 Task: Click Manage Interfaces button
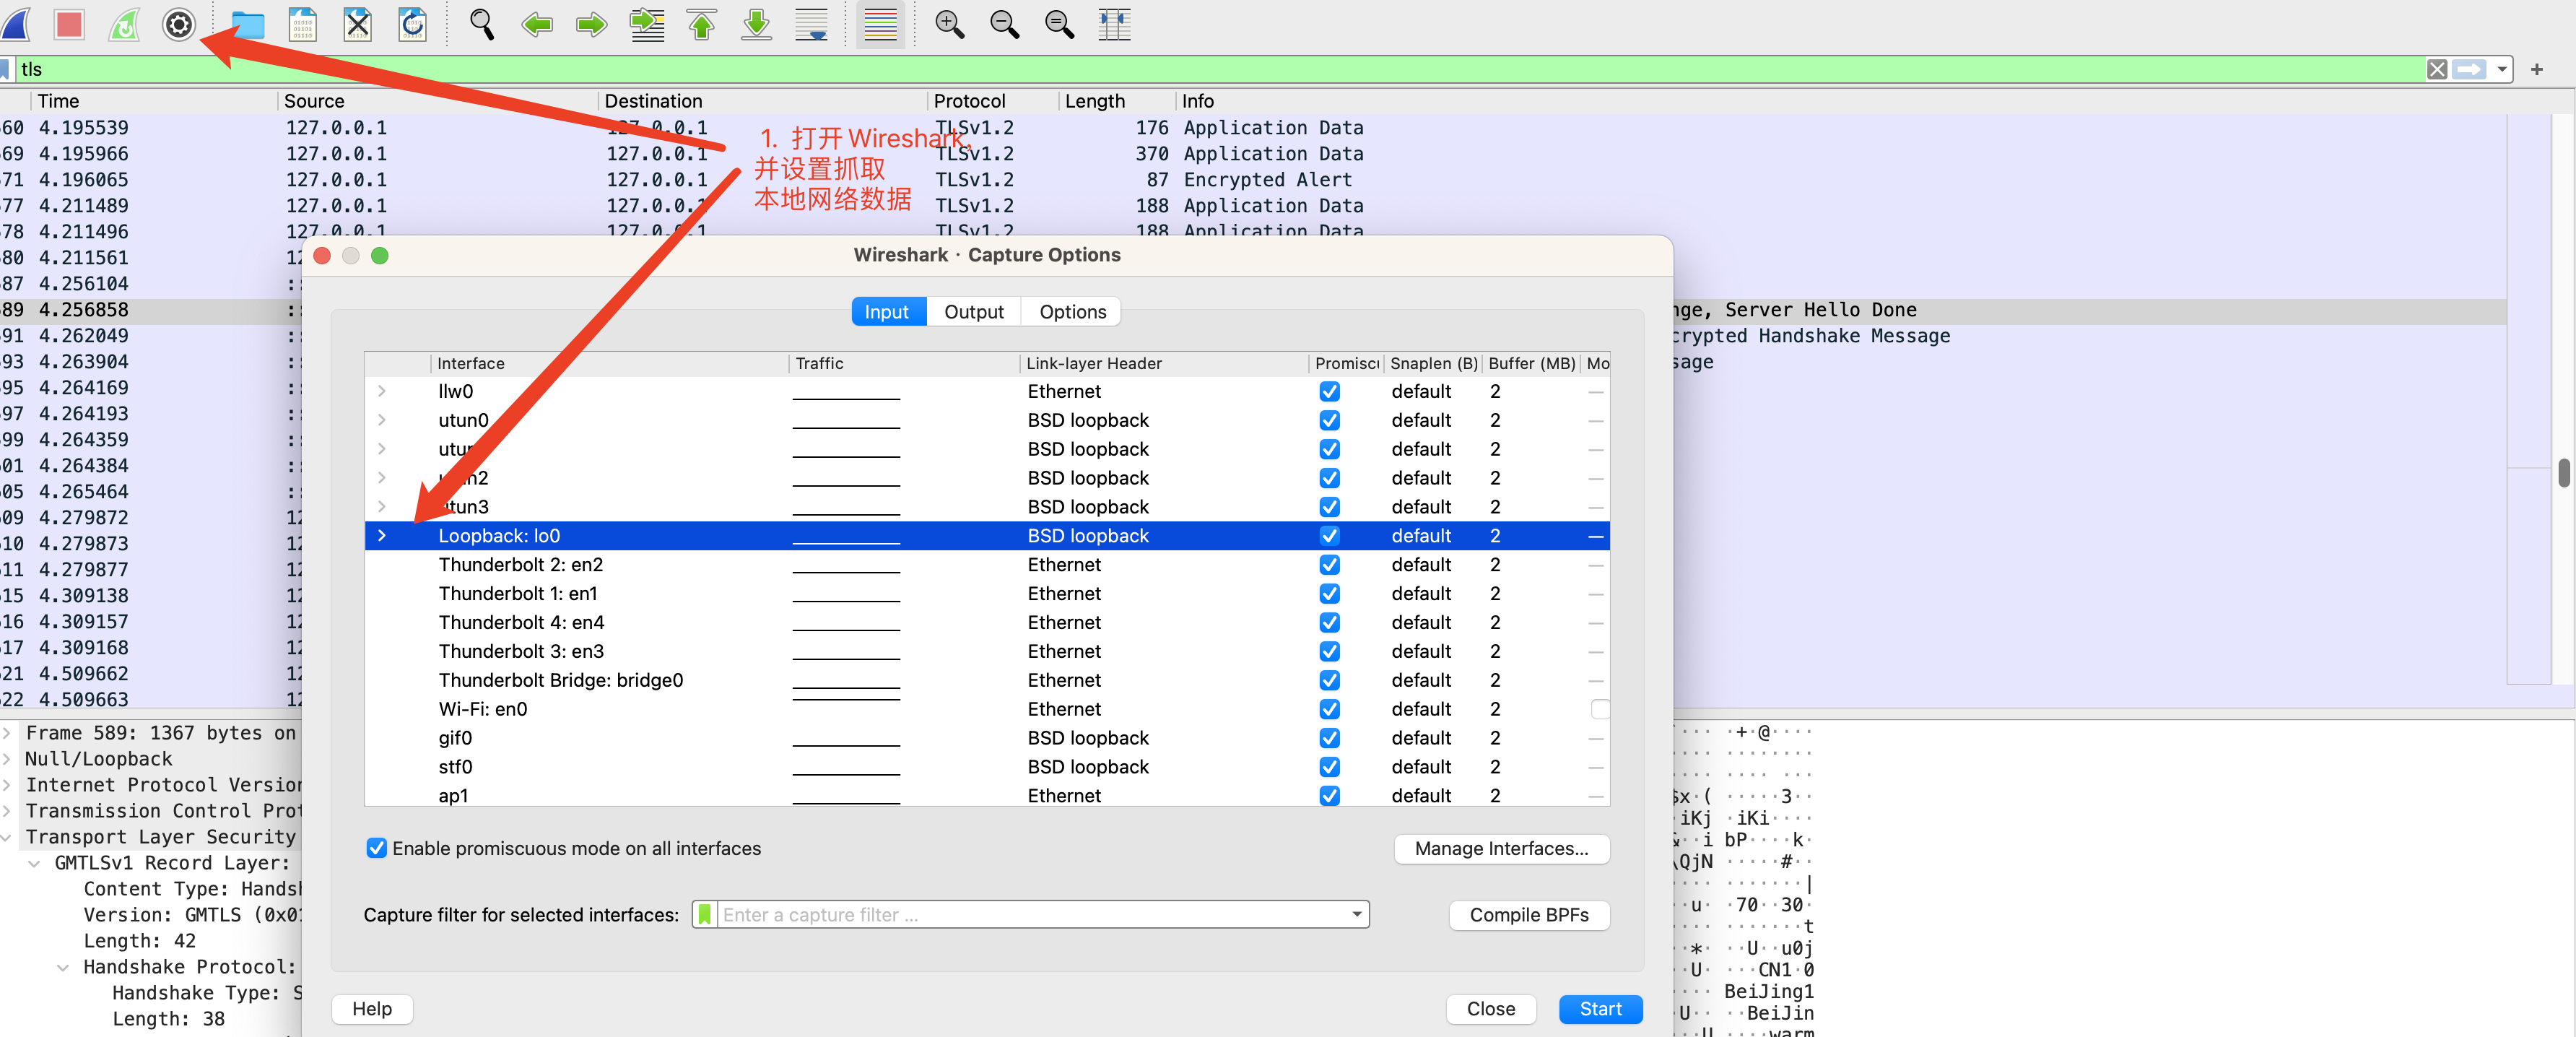(x=1501, y=848)
